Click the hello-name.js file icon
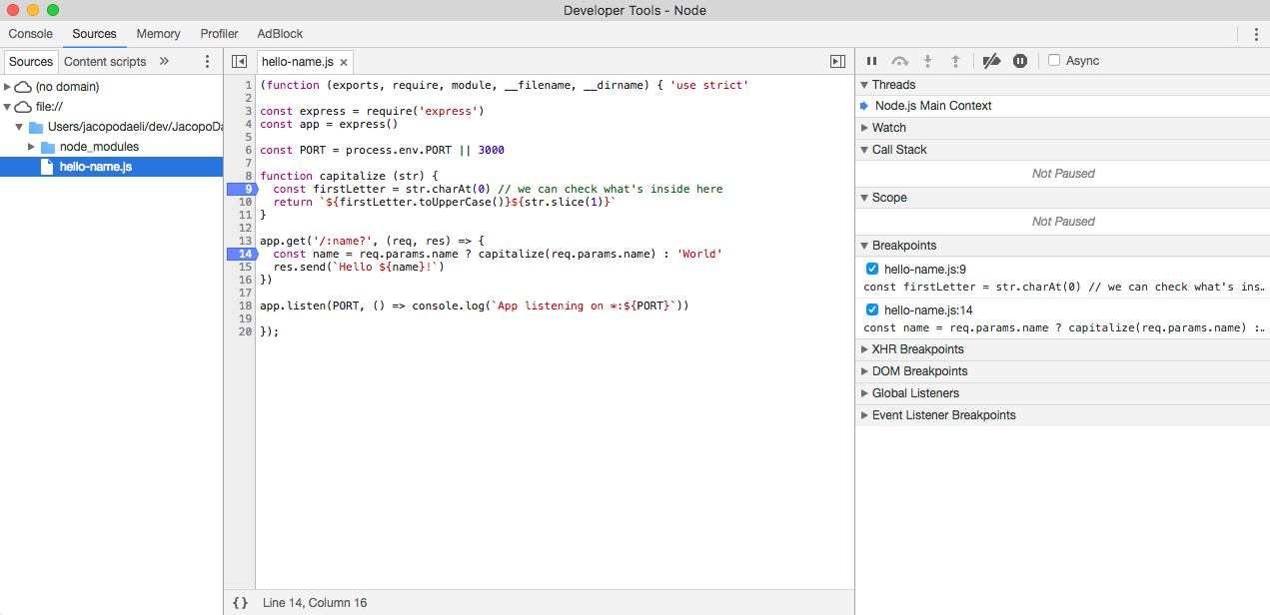This screenshot has height=615, width=1270. [x=47, y=167]
